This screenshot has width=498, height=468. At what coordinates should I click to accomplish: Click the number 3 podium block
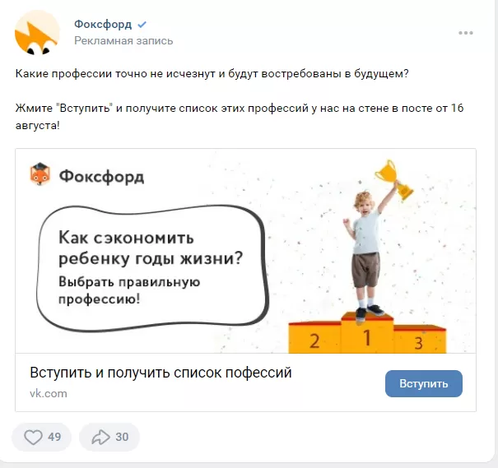pos(419,340)
